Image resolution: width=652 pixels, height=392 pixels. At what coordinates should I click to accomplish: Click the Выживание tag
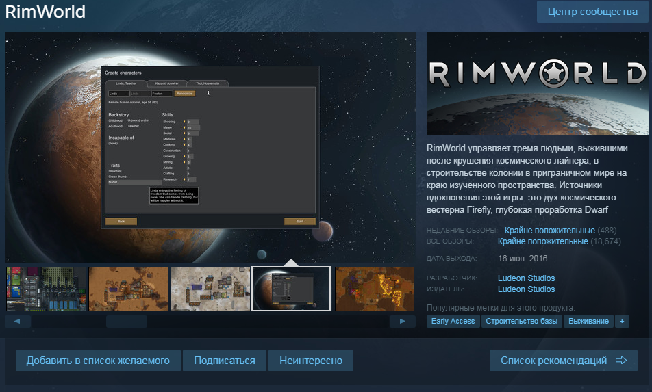coord(588,321)
